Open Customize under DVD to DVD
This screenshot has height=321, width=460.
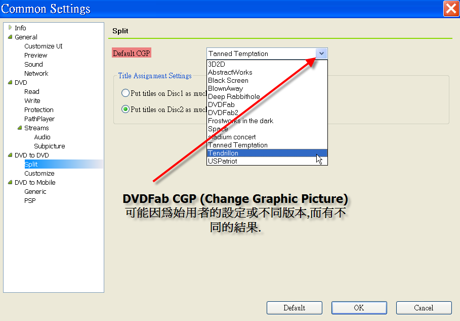(39, 173)
